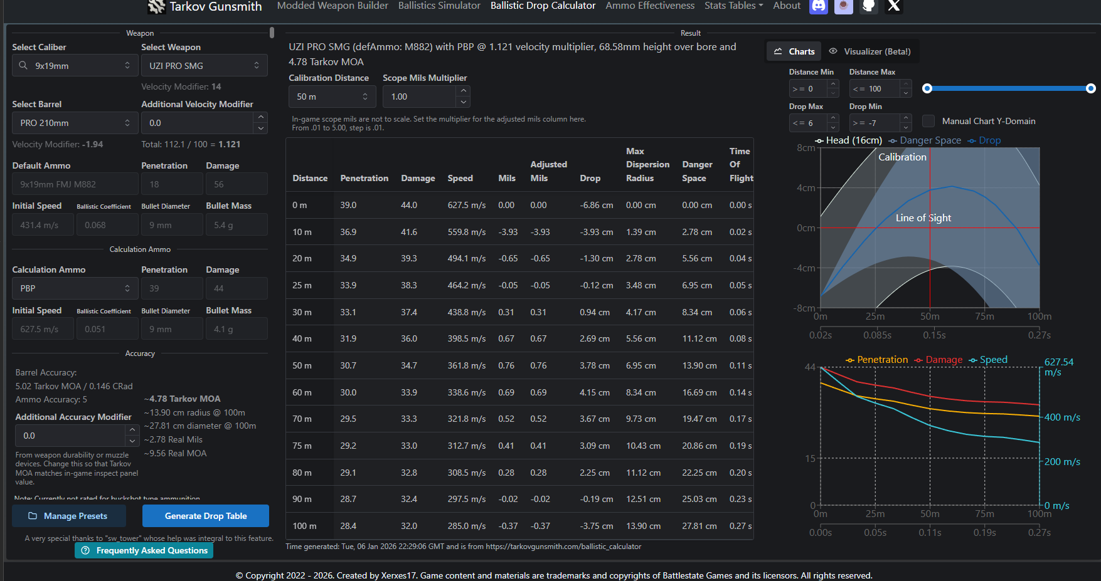Image resolution: width=1101 pixels, height=581 pixels.
Task: Click the "Time Of Flight" column header
Action: pos(741,164)
